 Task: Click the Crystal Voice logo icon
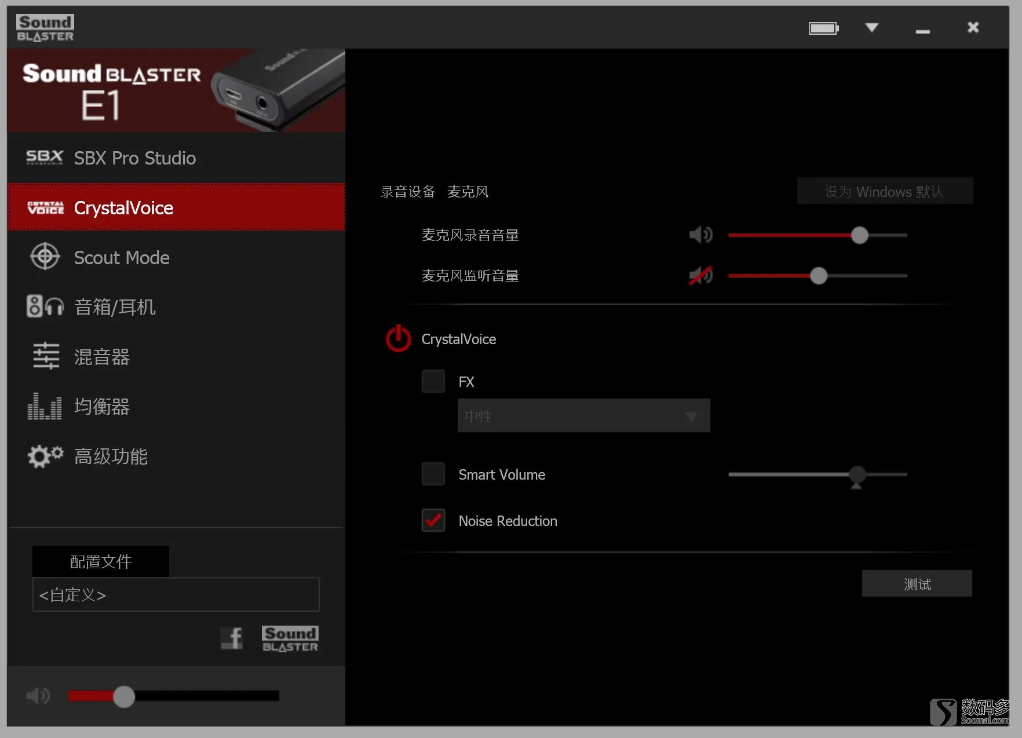pos(46,208)
